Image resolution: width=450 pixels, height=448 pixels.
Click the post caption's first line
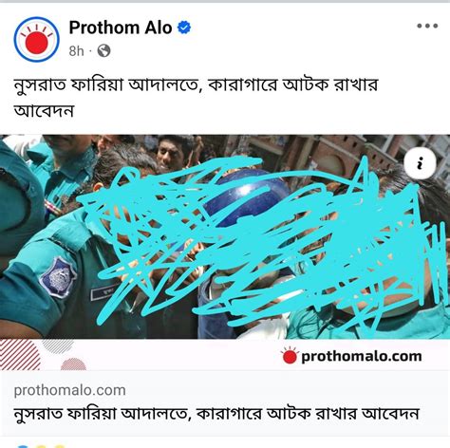(197, 85)
